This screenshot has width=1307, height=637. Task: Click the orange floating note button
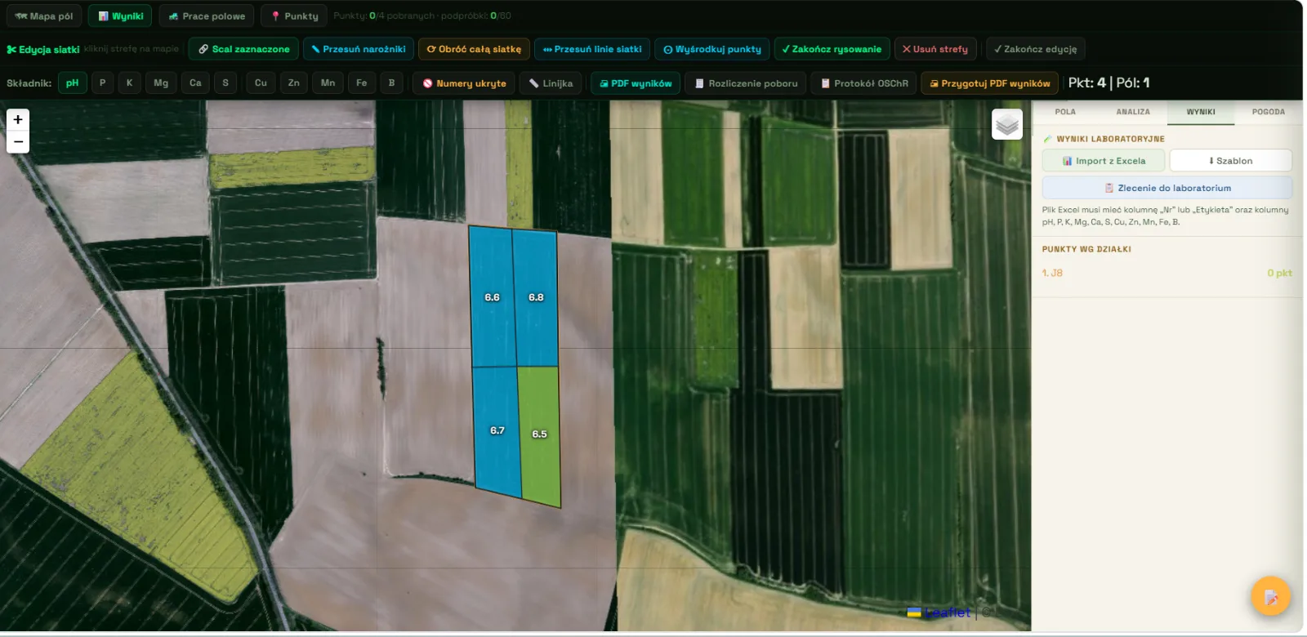1270,597
